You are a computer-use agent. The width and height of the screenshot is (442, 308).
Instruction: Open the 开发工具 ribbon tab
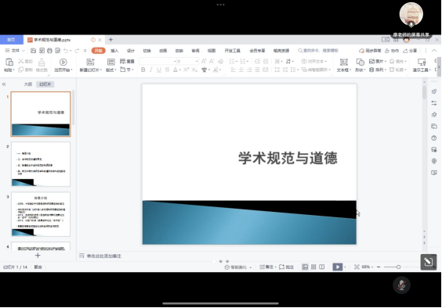232,51
